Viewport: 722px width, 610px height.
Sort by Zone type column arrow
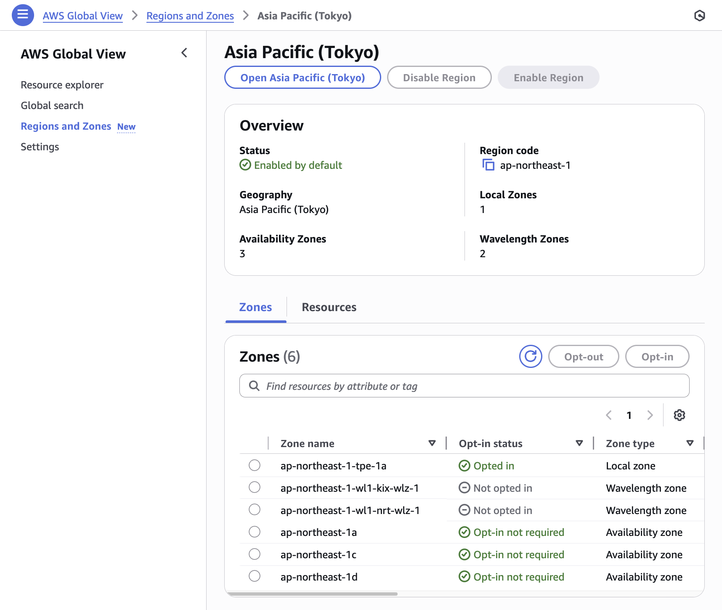pos(690,443)
